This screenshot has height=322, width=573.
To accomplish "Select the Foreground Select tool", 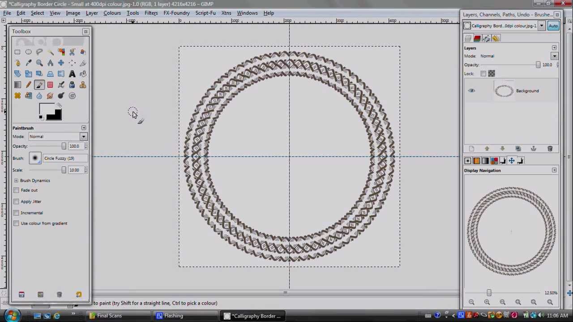I will click(83, 52).
